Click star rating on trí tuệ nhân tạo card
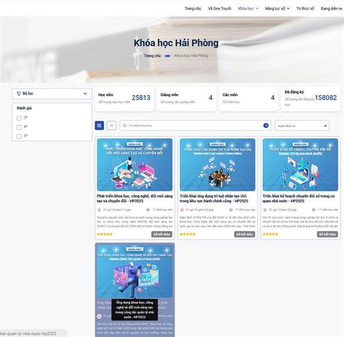 point(187,234)
